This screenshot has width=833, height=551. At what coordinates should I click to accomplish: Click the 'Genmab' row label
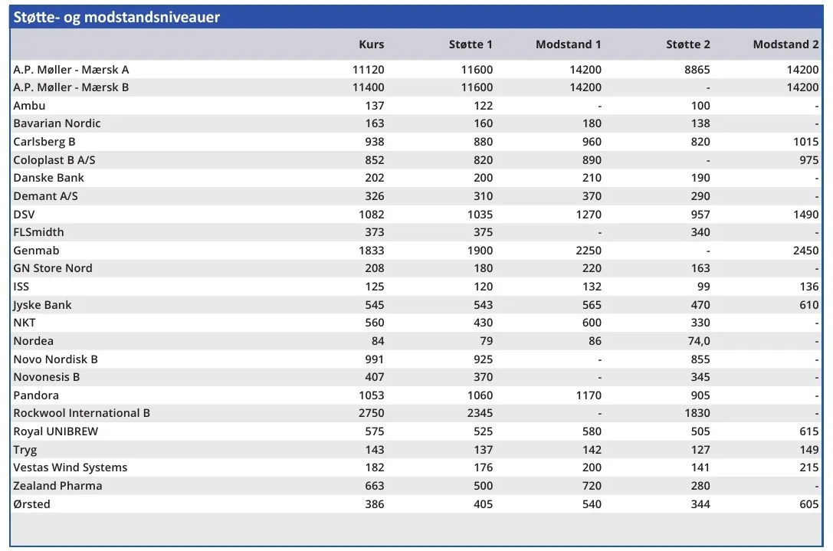36,251
